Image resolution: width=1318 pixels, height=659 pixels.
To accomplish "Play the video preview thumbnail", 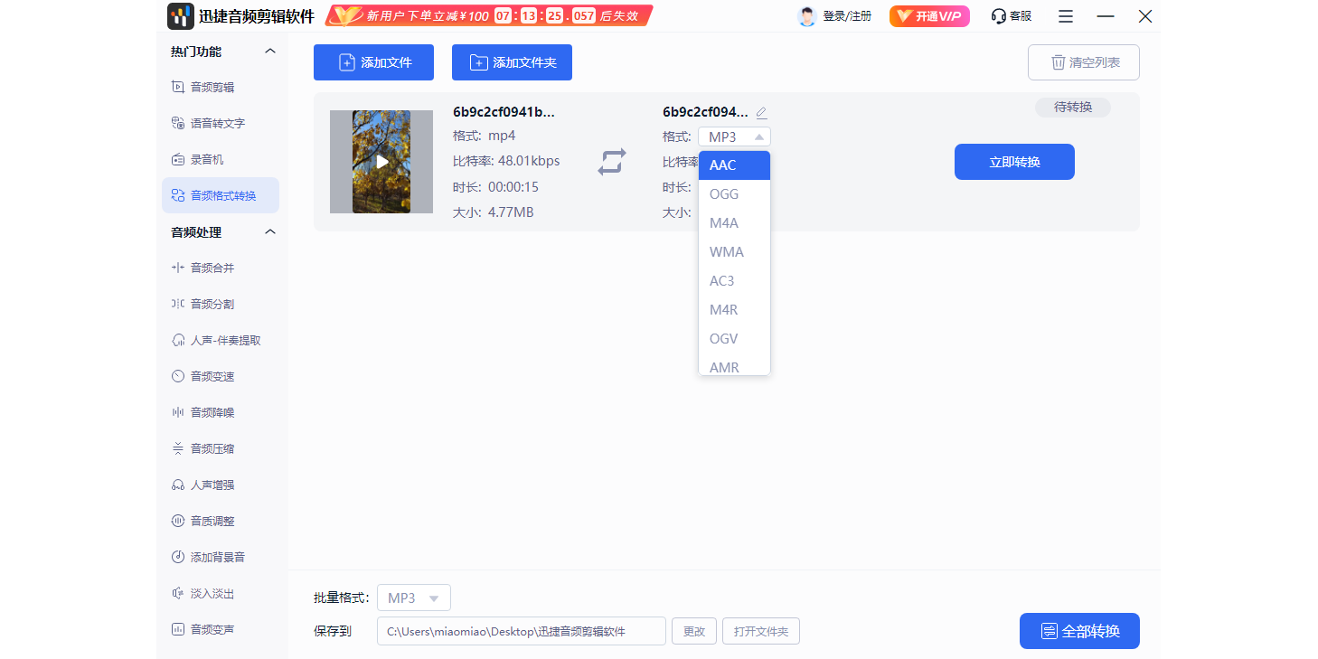I will point(381,162).
